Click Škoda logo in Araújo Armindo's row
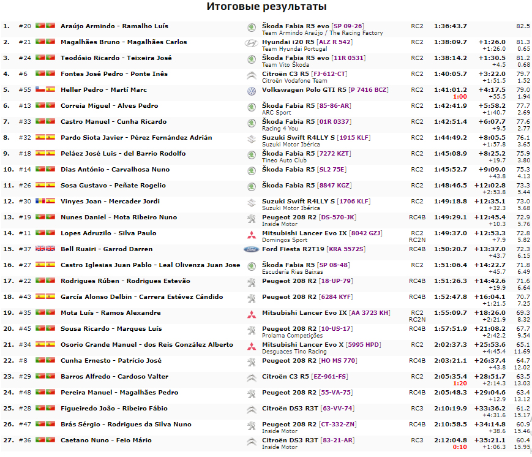The width and height of the screenshot is (532, 457). (x=251, y=27)
